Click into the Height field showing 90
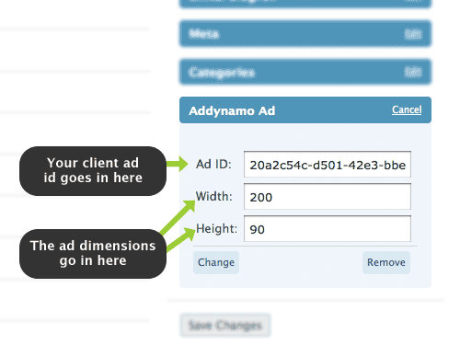The image size is (460, 345). pyautogui.click(x=328, y=229)
